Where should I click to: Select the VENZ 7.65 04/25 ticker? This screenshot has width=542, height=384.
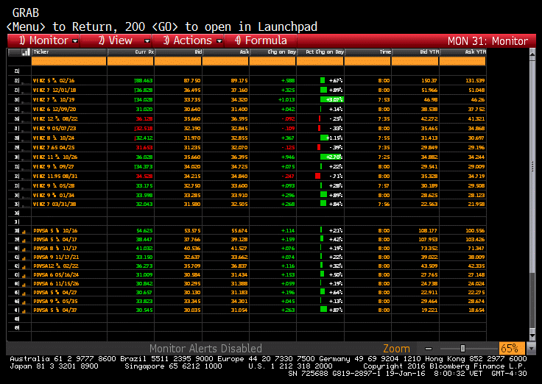tap(54, 148)
